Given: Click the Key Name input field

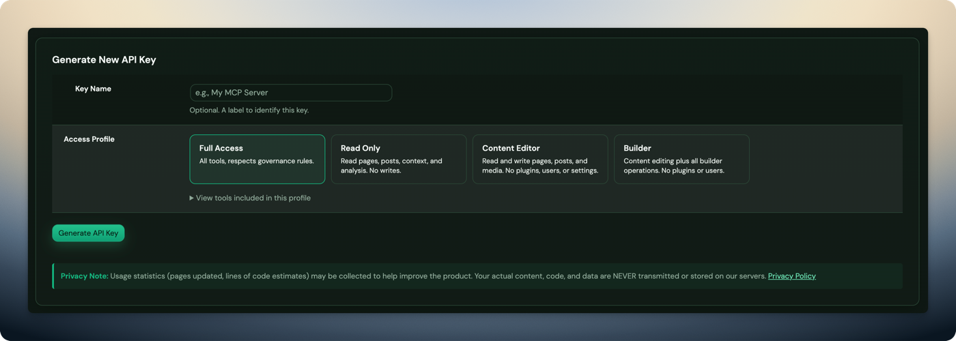Looking at the screenshot, I should pyautogui.click(x=291, y=93).
